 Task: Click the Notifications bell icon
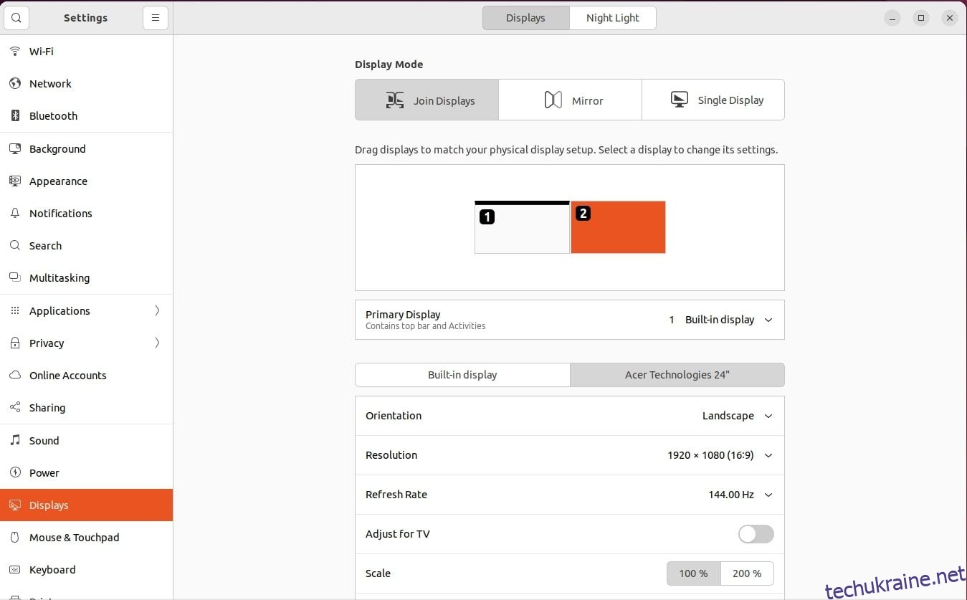click(x=15, y=214)
